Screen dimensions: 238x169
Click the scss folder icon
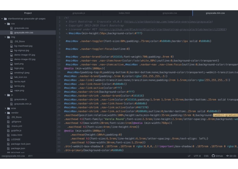point(9,108)
